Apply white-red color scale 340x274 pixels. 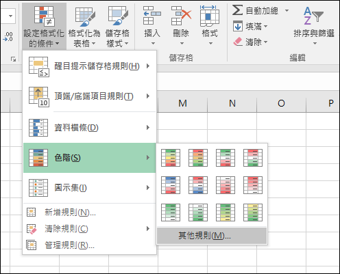click(226, 185)
